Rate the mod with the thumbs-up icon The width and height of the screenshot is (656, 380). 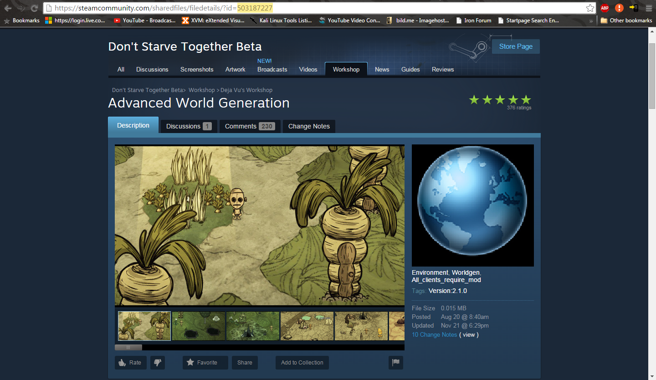(x=130, y=362)
